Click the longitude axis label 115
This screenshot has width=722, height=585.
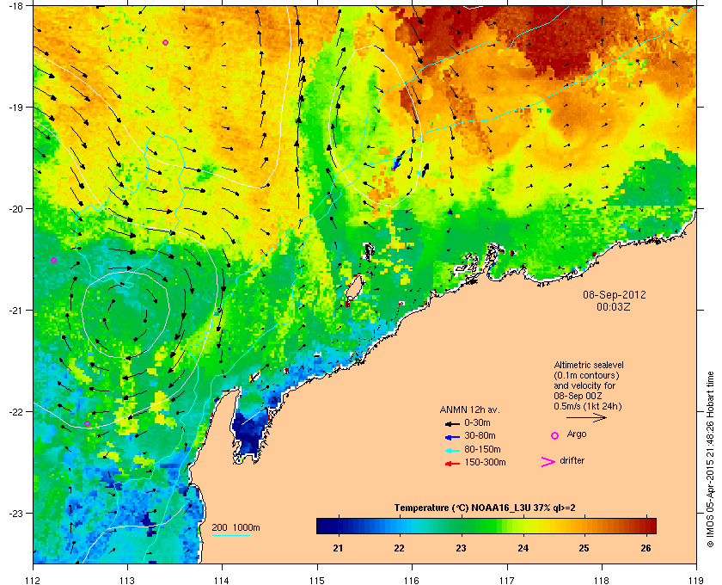(x=317, y=580)
